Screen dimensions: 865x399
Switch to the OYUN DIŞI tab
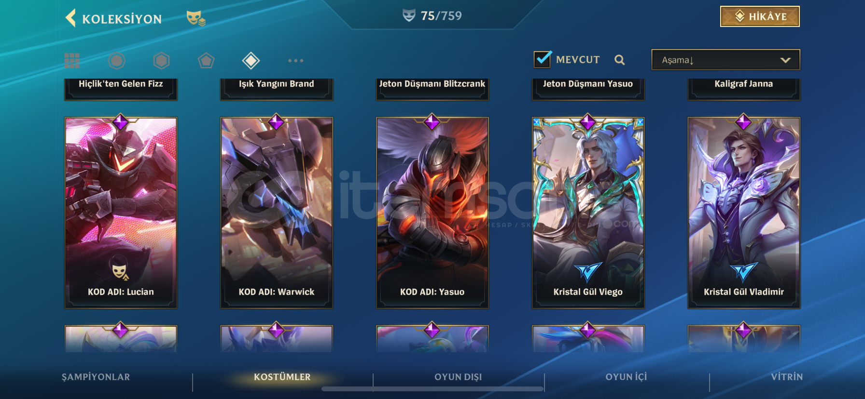pos(458,377)
